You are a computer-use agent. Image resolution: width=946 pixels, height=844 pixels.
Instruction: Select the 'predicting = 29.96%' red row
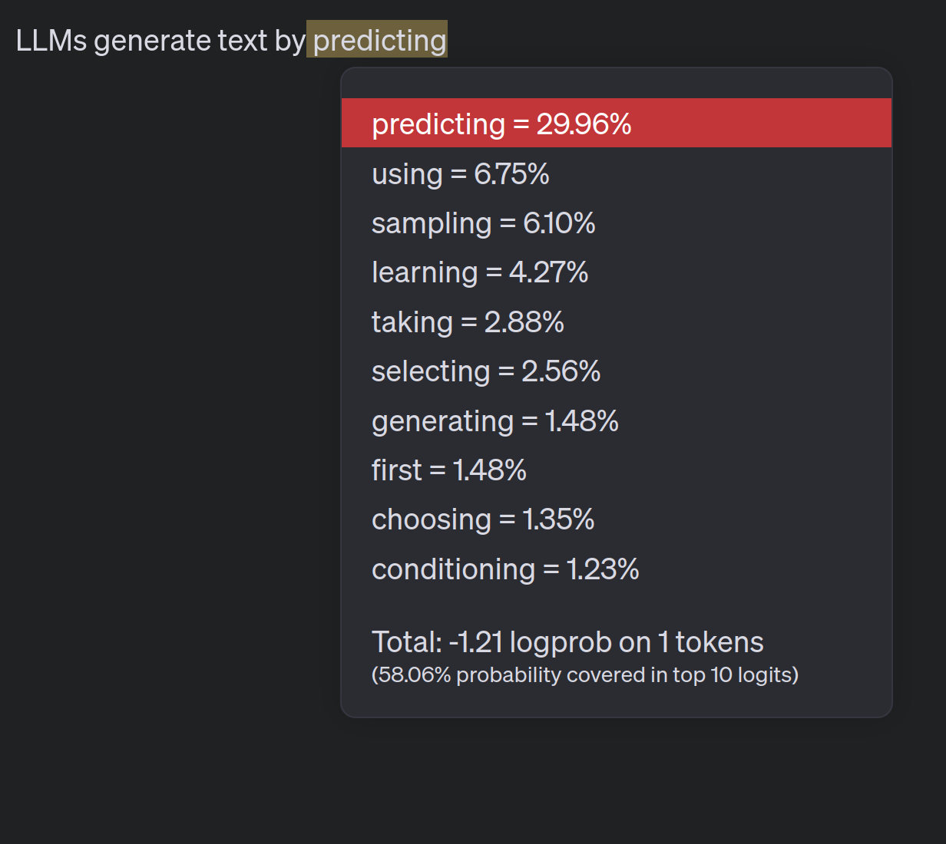click(x=617, y=123)
